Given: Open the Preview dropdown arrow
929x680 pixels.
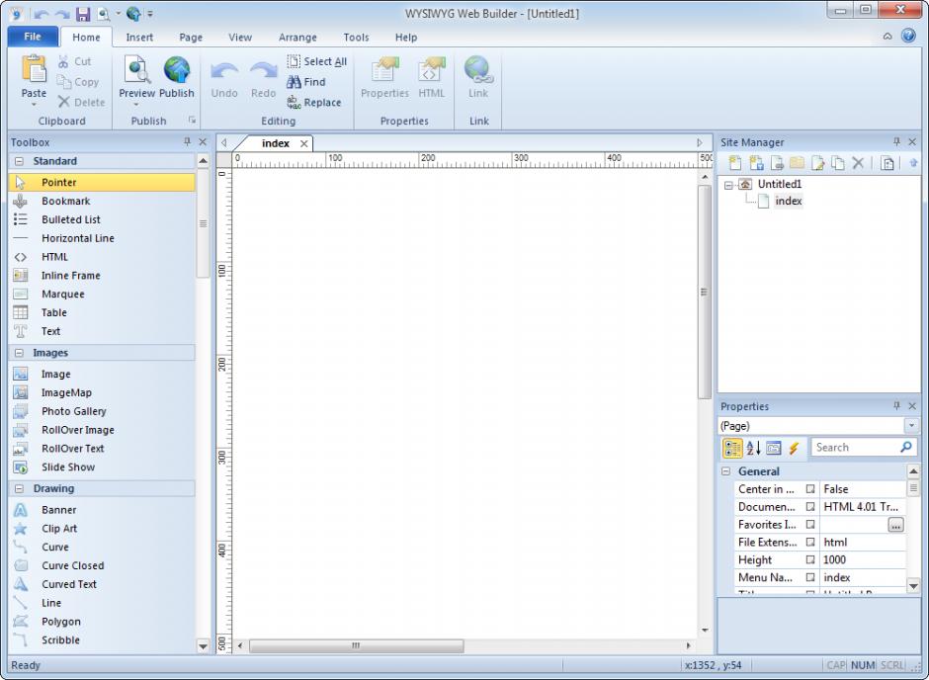Looking at the screenshot, I should (136, 104).
